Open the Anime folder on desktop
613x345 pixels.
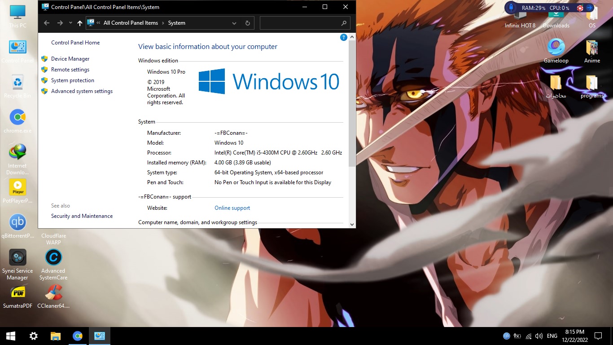(x=592, y=51)
